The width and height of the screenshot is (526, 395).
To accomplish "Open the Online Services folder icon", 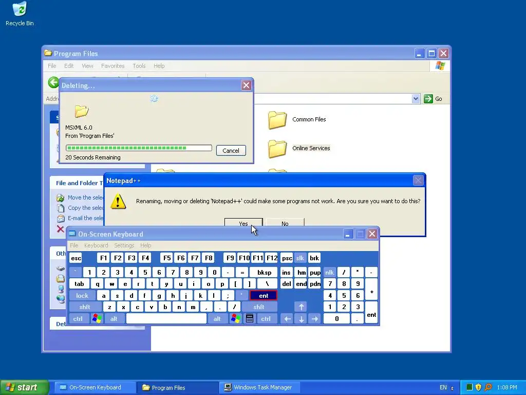I will [x=277, y=149].
